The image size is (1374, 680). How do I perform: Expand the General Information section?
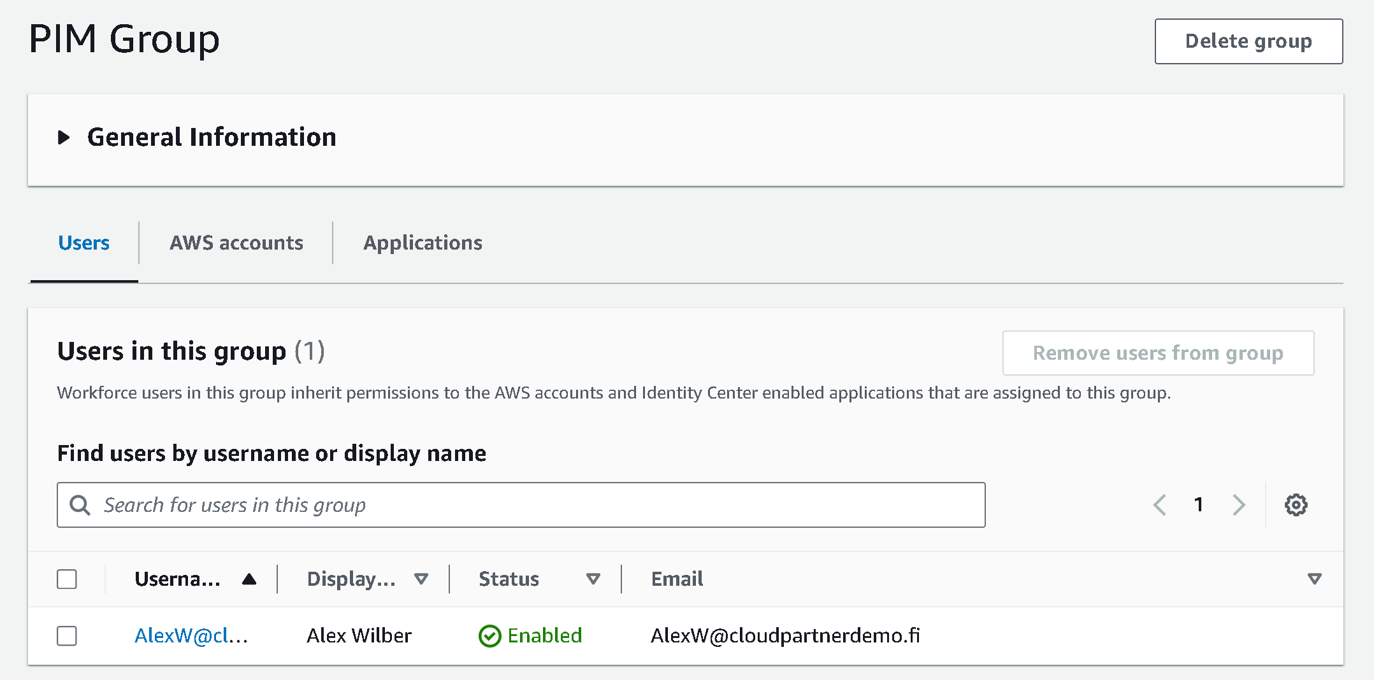click(64, 138)
